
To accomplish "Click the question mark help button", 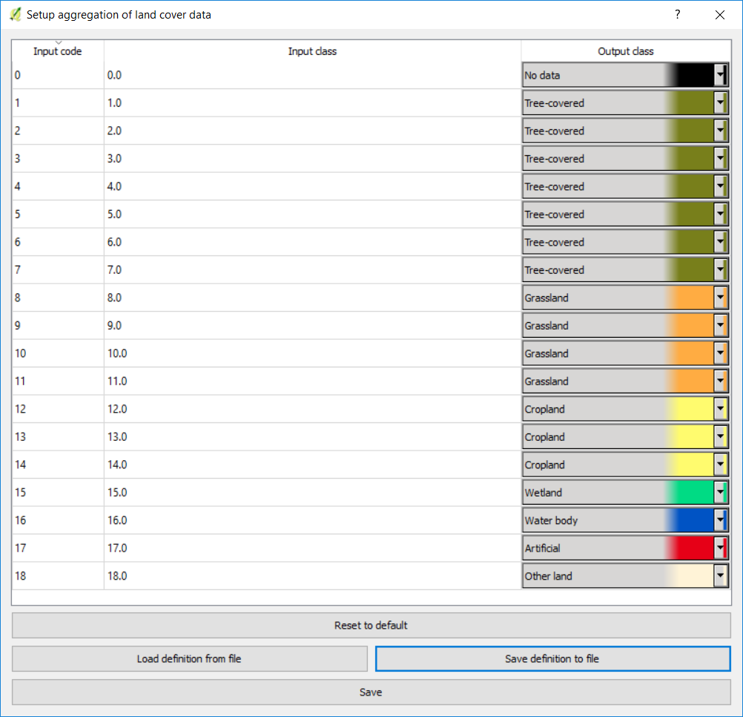I will pyautogui.click(x=677, y=15).
